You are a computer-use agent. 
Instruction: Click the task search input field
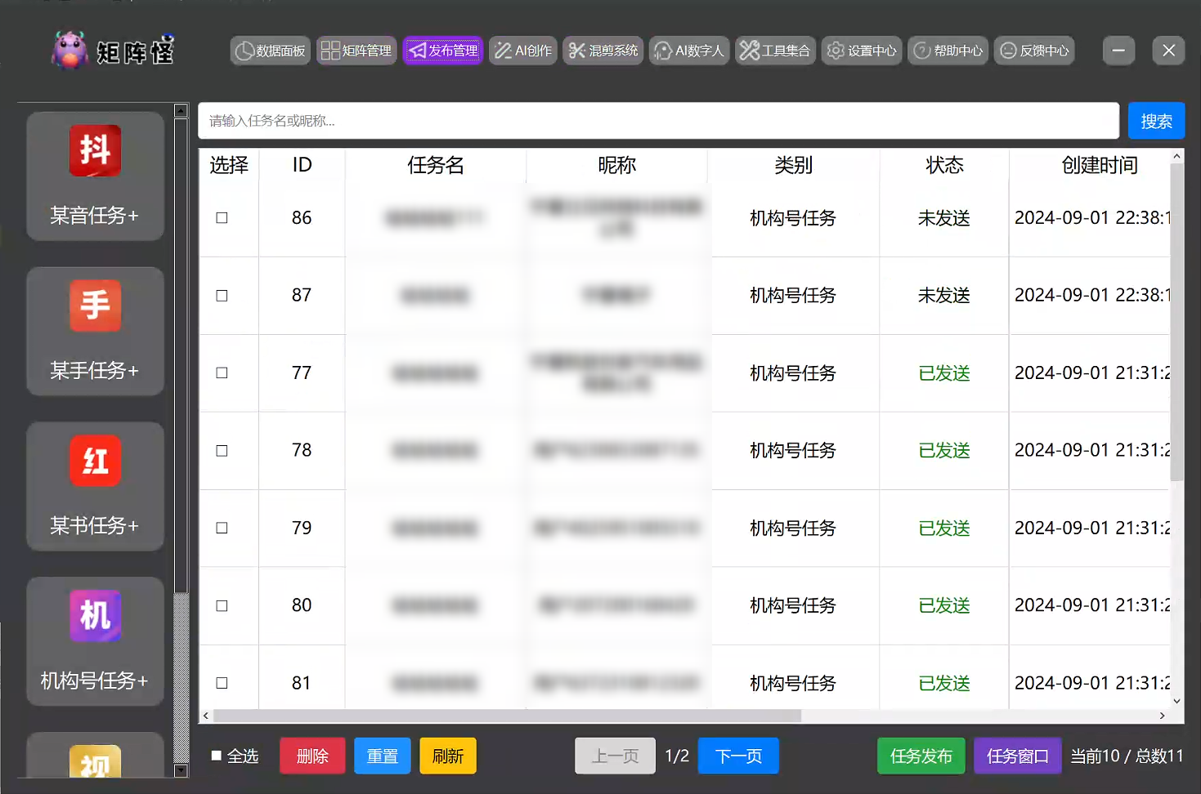658,121
